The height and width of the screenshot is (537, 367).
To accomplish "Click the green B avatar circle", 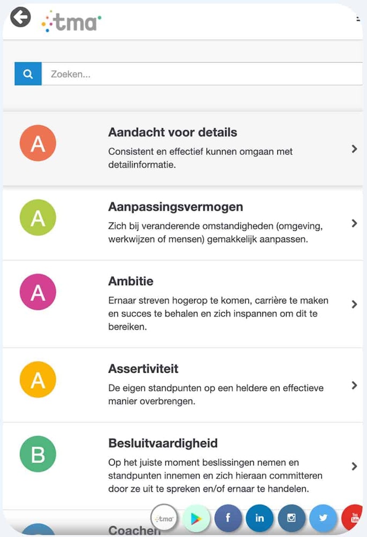I will (x=38, y=454).
